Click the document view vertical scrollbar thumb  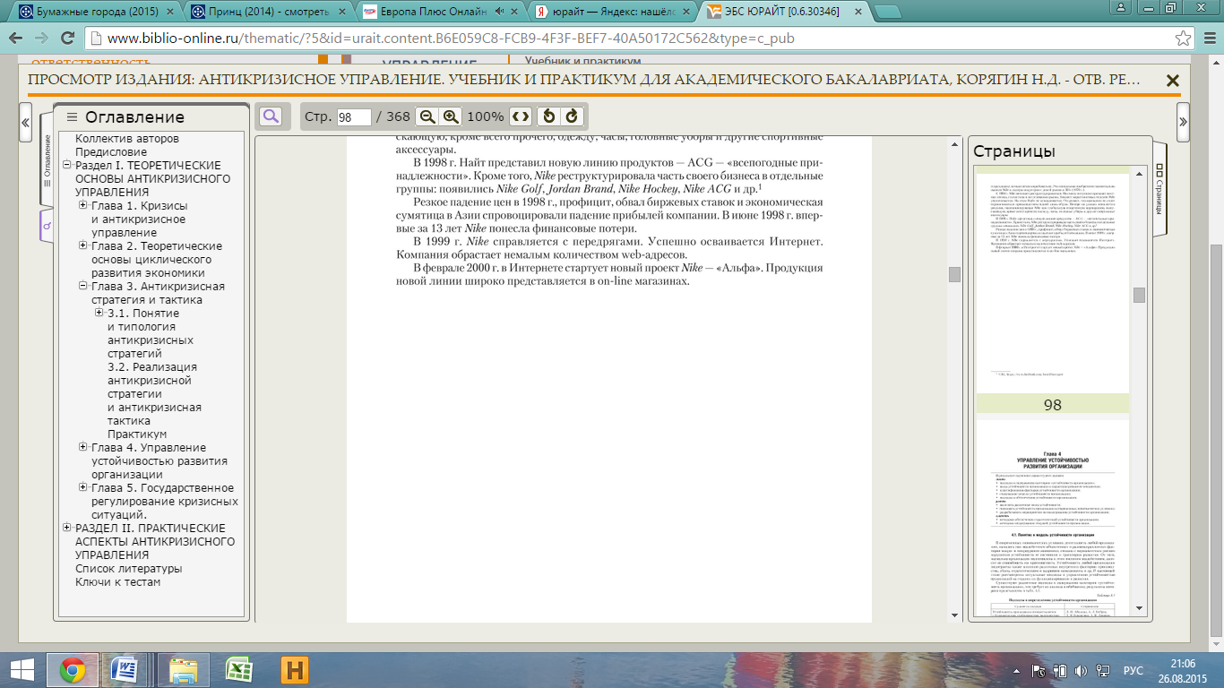[954, 274]
